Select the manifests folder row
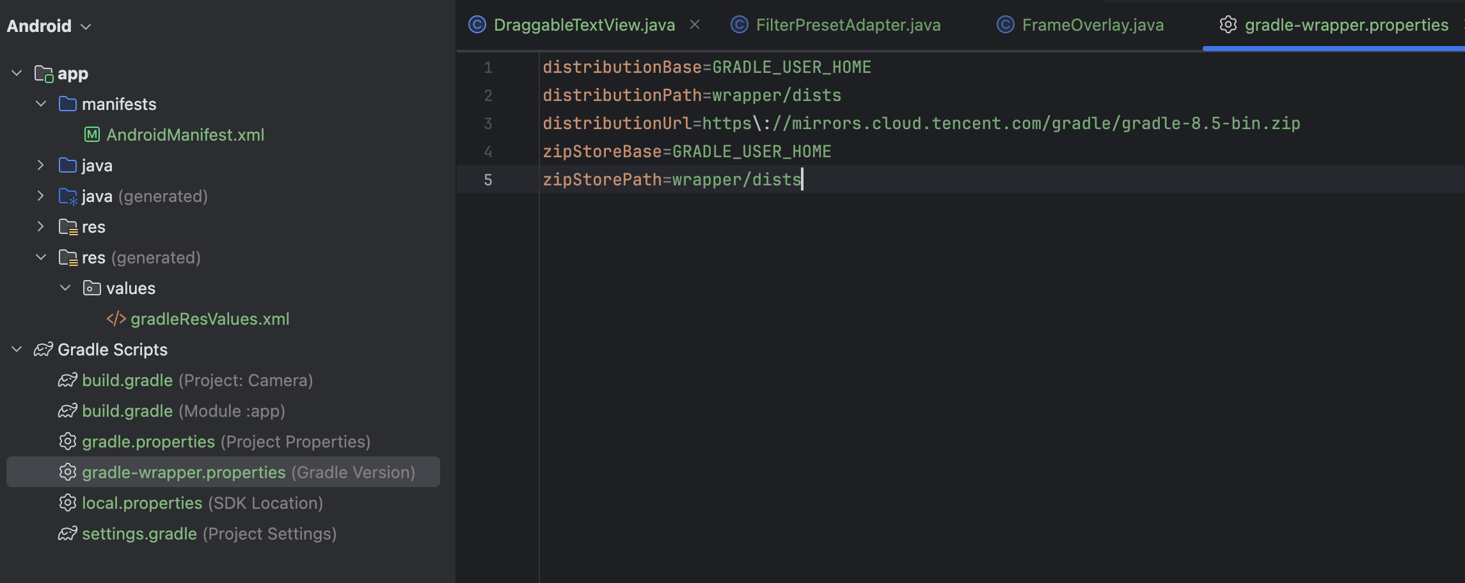This screenshot has height=583, width=1465. (119, 104)
